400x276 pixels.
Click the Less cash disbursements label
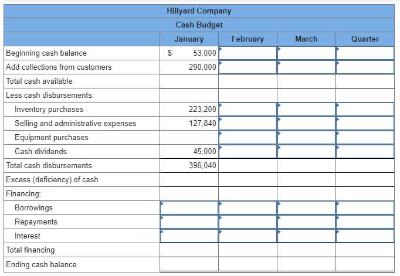tap(50, 96)
